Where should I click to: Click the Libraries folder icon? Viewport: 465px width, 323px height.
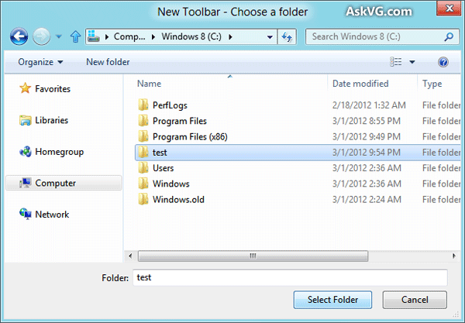click(x=26, y=120)
